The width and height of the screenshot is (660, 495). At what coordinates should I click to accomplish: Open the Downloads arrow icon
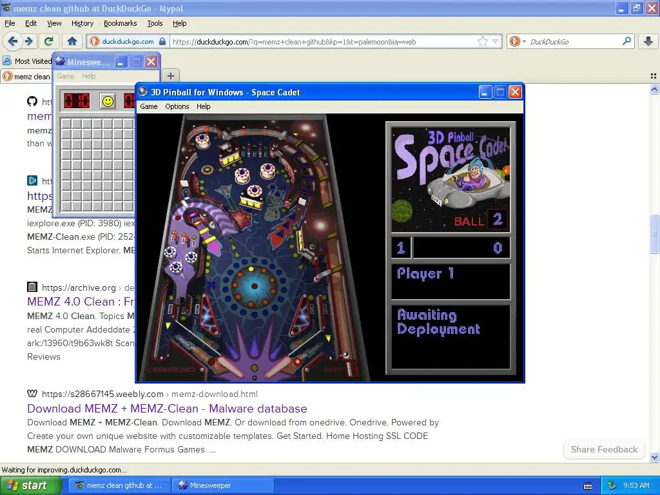pyautogui.click(x=648, y=41)
